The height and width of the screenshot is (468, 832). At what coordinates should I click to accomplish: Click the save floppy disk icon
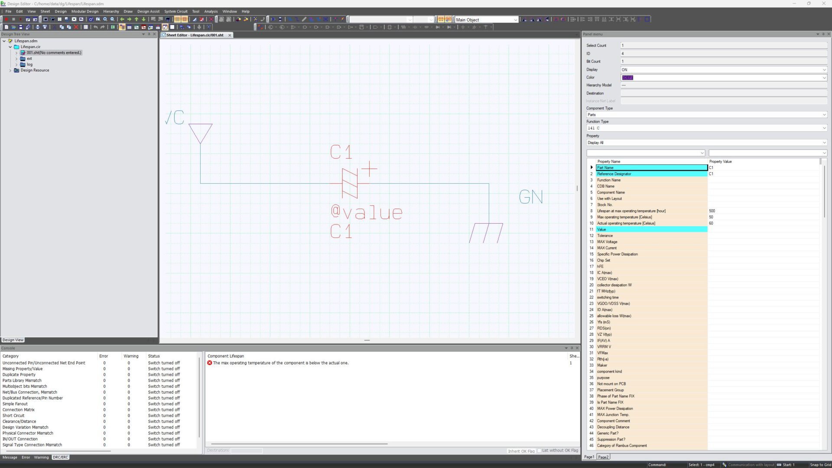pos(20,27)
